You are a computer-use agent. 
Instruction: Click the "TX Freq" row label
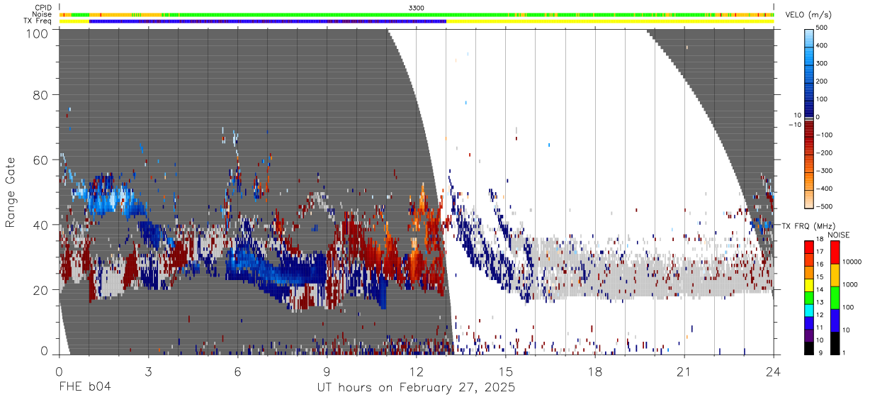[38, 21]
